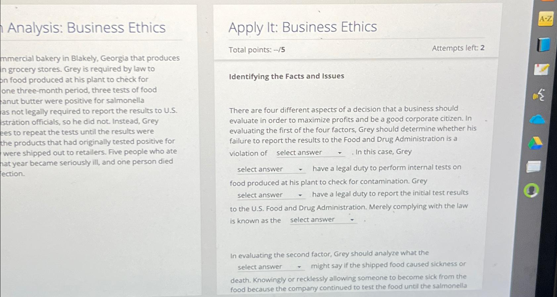Click the 'Identifying the Facts and Issues' heading

point(286,76)
